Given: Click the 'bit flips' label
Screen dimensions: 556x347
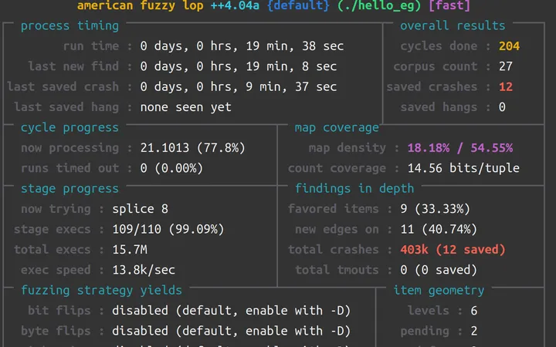Looking at the screenshot, I should coord(59,311).
